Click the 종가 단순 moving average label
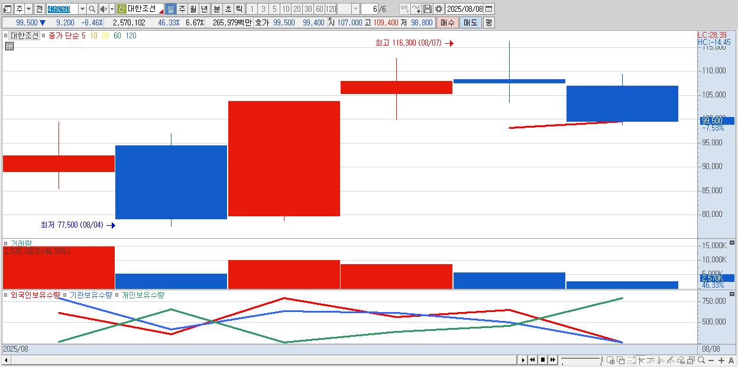Screen dimensions: 738x367 [64, 35]
